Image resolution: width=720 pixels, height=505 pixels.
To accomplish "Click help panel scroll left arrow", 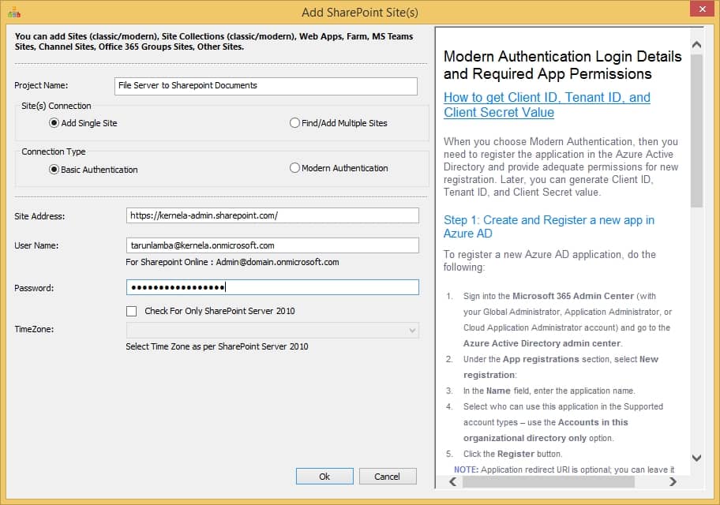I will click(453, 481).
